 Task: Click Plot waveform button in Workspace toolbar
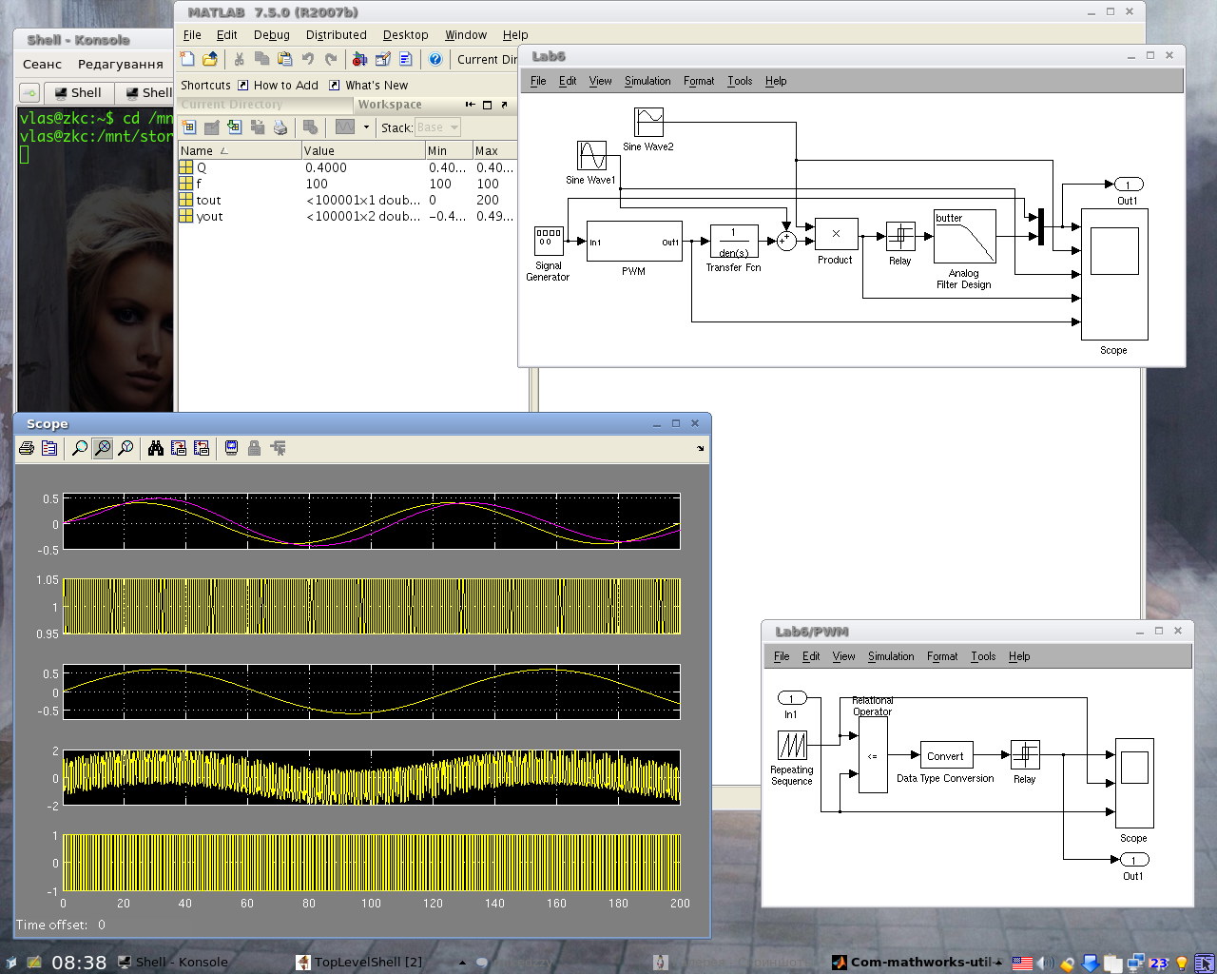coord(344,127)
